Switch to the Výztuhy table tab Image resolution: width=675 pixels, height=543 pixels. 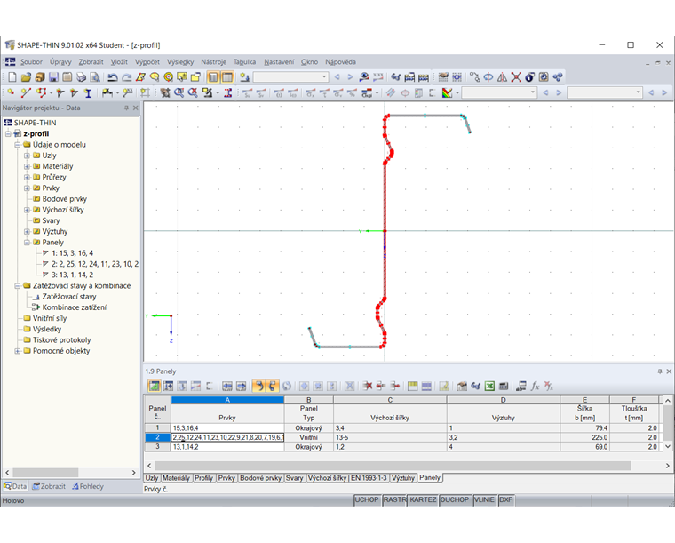pos(403,478)
